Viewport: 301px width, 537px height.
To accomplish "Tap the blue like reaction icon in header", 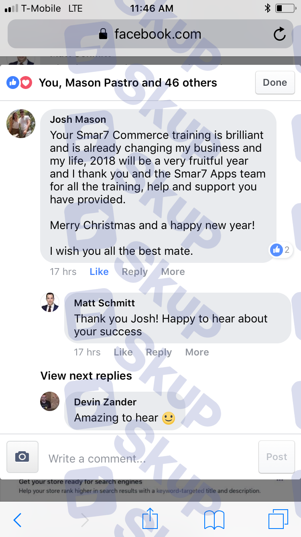I will (x=13, y=83).
